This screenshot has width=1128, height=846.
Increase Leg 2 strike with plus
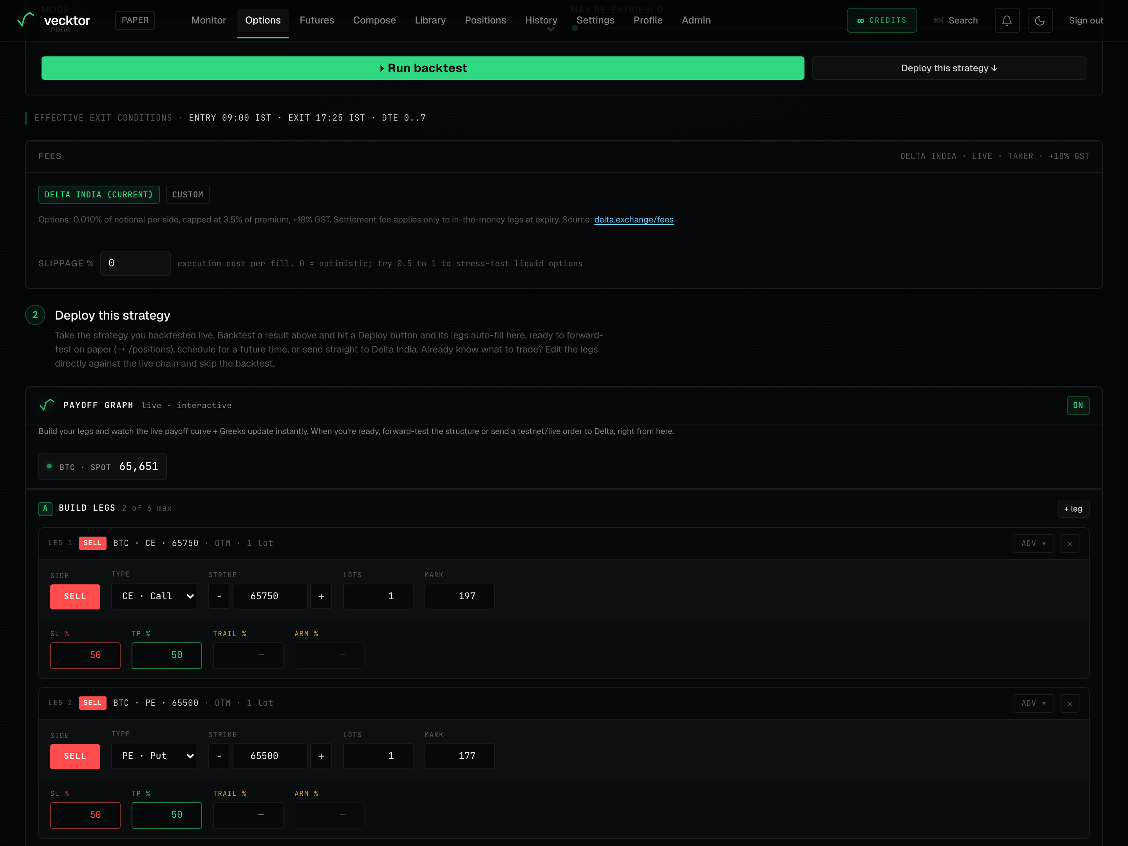(x=321, y=756)
